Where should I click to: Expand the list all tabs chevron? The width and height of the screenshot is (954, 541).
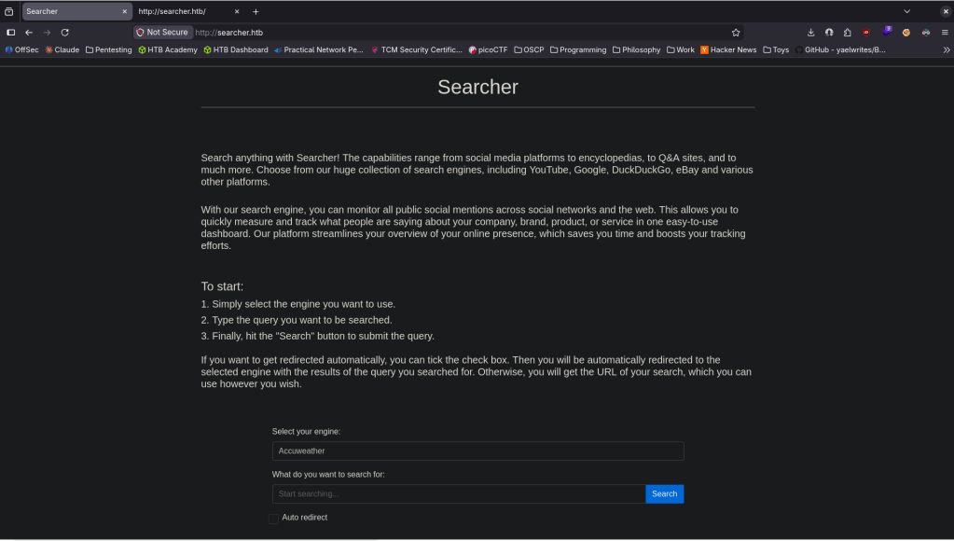[906, 11]
